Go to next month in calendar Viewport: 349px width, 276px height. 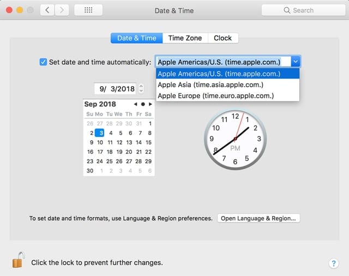[x=149, y=104]
